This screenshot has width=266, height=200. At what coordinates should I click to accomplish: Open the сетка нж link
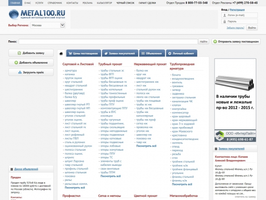click(142, 123)
